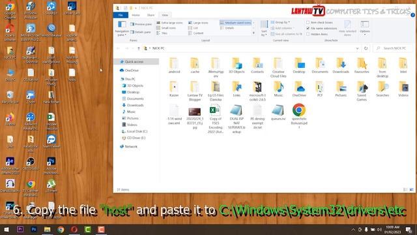Viewport: 417px width, 235px height.
Task: Choose Details layout
Action: (227, 27)
